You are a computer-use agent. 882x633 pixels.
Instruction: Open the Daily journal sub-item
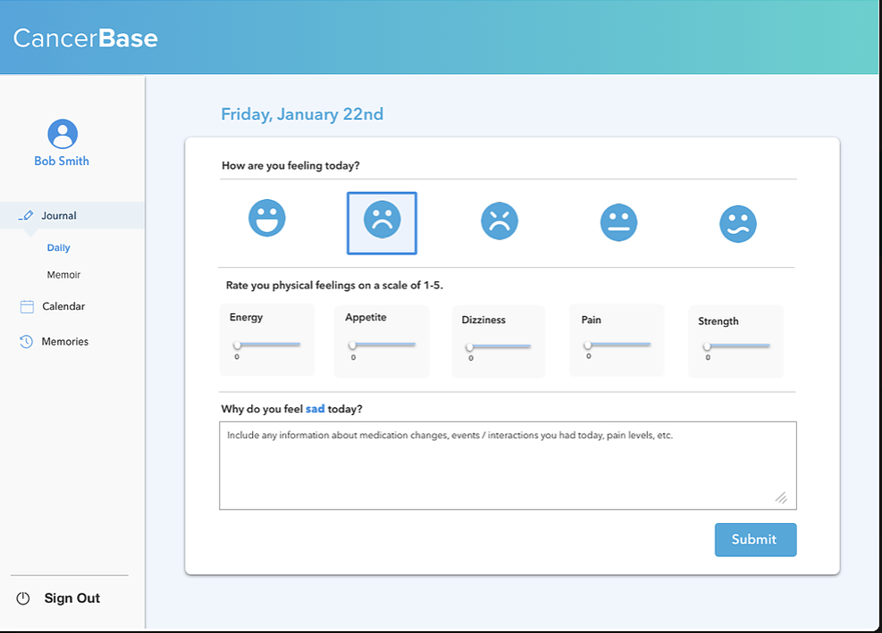tap(58, 248)
